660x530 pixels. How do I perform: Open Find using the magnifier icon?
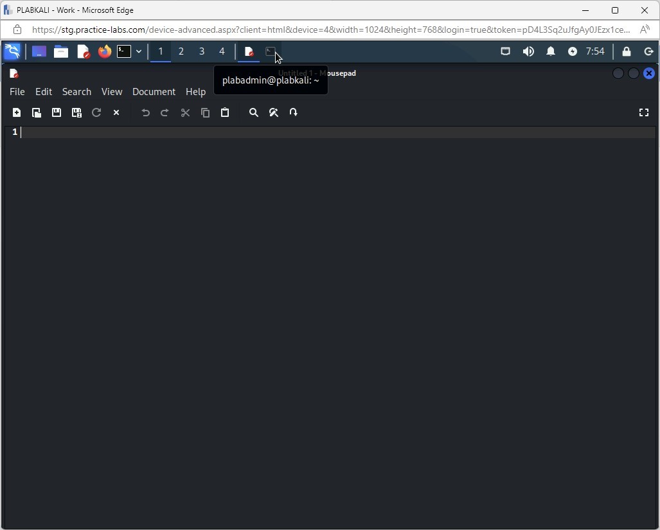(254, 112)
